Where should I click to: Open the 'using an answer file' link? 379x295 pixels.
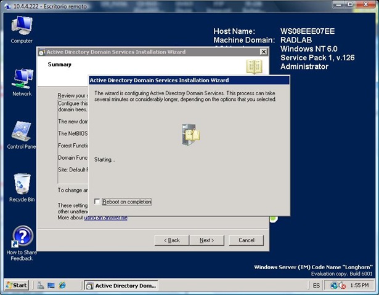(105, 218)
